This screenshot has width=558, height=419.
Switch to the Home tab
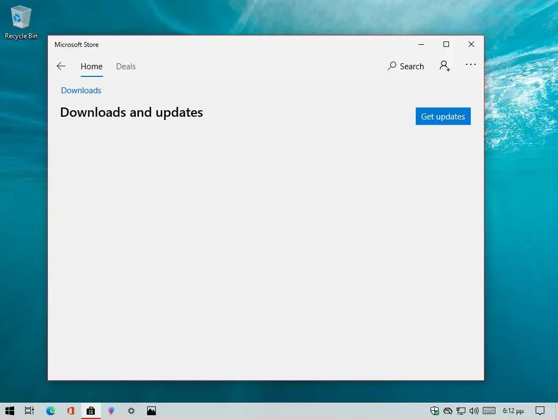(92, 66)
